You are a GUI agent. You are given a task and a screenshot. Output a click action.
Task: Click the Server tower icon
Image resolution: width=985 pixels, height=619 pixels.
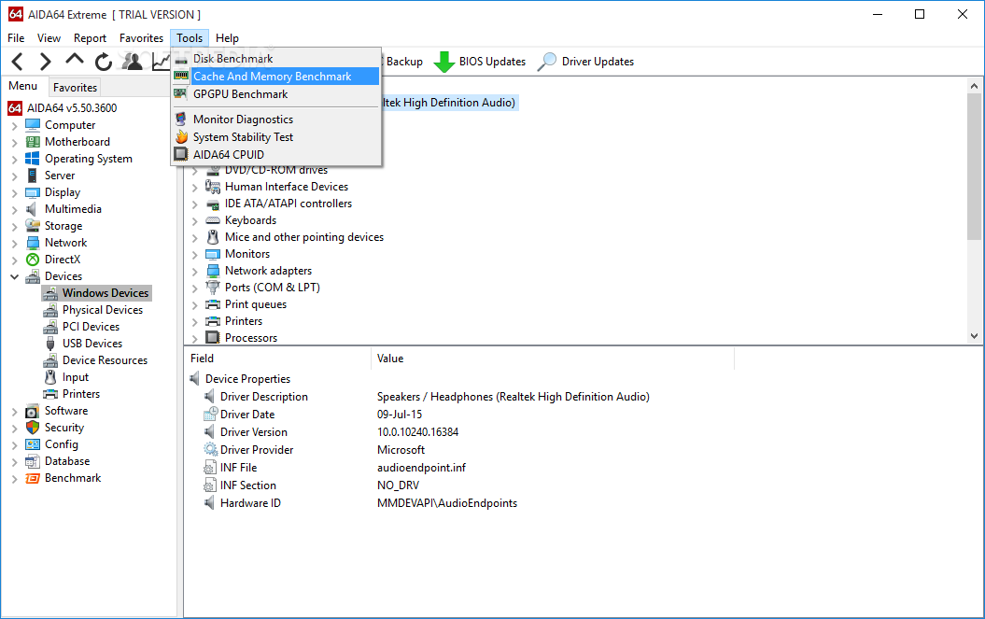point(32,176)
